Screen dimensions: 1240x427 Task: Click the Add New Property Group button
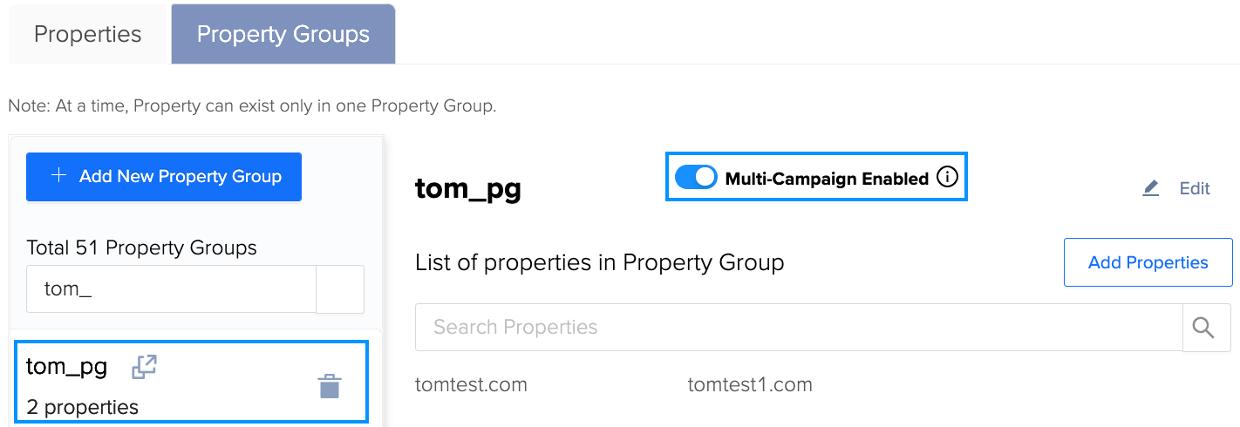point(164,177)
